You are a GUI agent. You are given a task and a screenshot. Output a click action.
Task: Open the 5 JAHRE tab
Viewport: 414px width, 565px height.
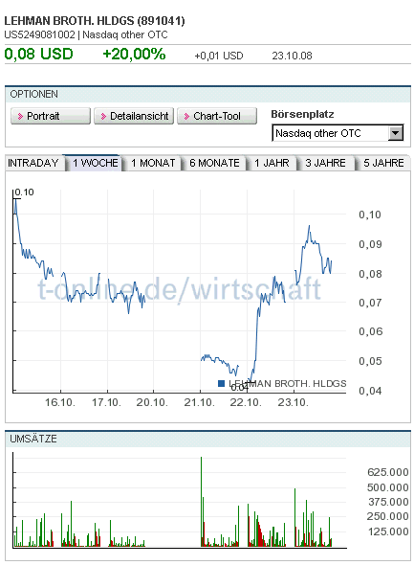coord(383,163)
